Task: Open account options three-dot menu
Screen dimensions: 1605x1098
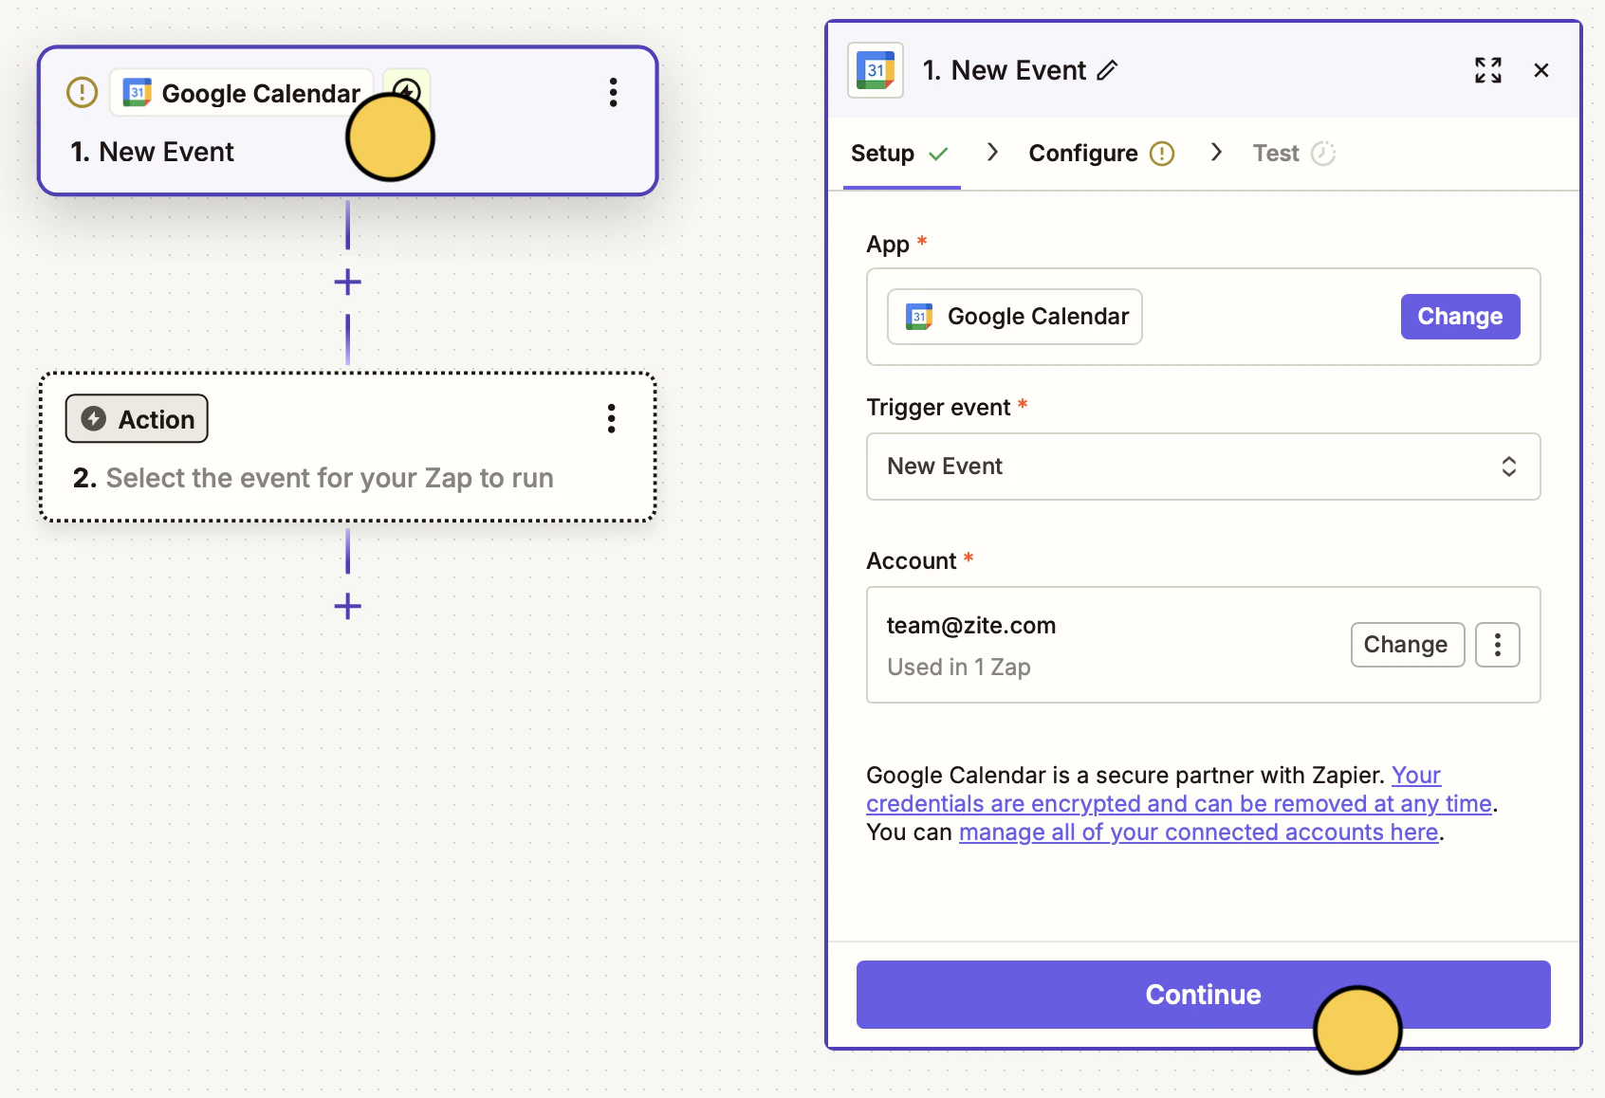Action: coord(1498,645)
